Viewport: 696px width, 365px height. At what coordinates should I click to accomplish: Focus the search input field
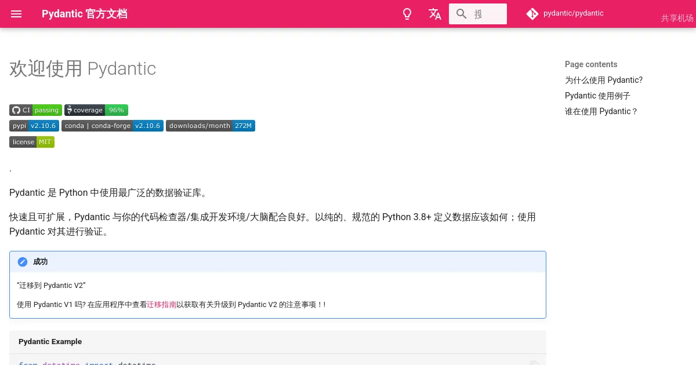point(478,14)
